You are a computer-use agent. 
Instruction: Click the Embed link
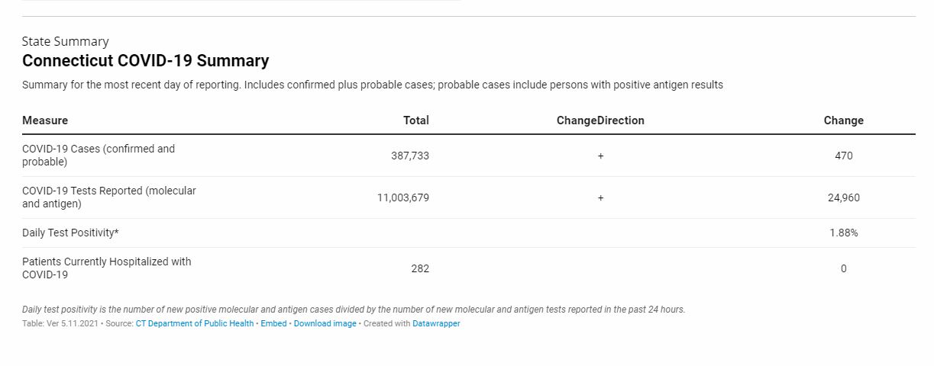point(273,323)
